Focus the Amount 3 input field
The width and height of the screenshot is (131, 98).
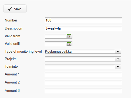pos(83,90)
